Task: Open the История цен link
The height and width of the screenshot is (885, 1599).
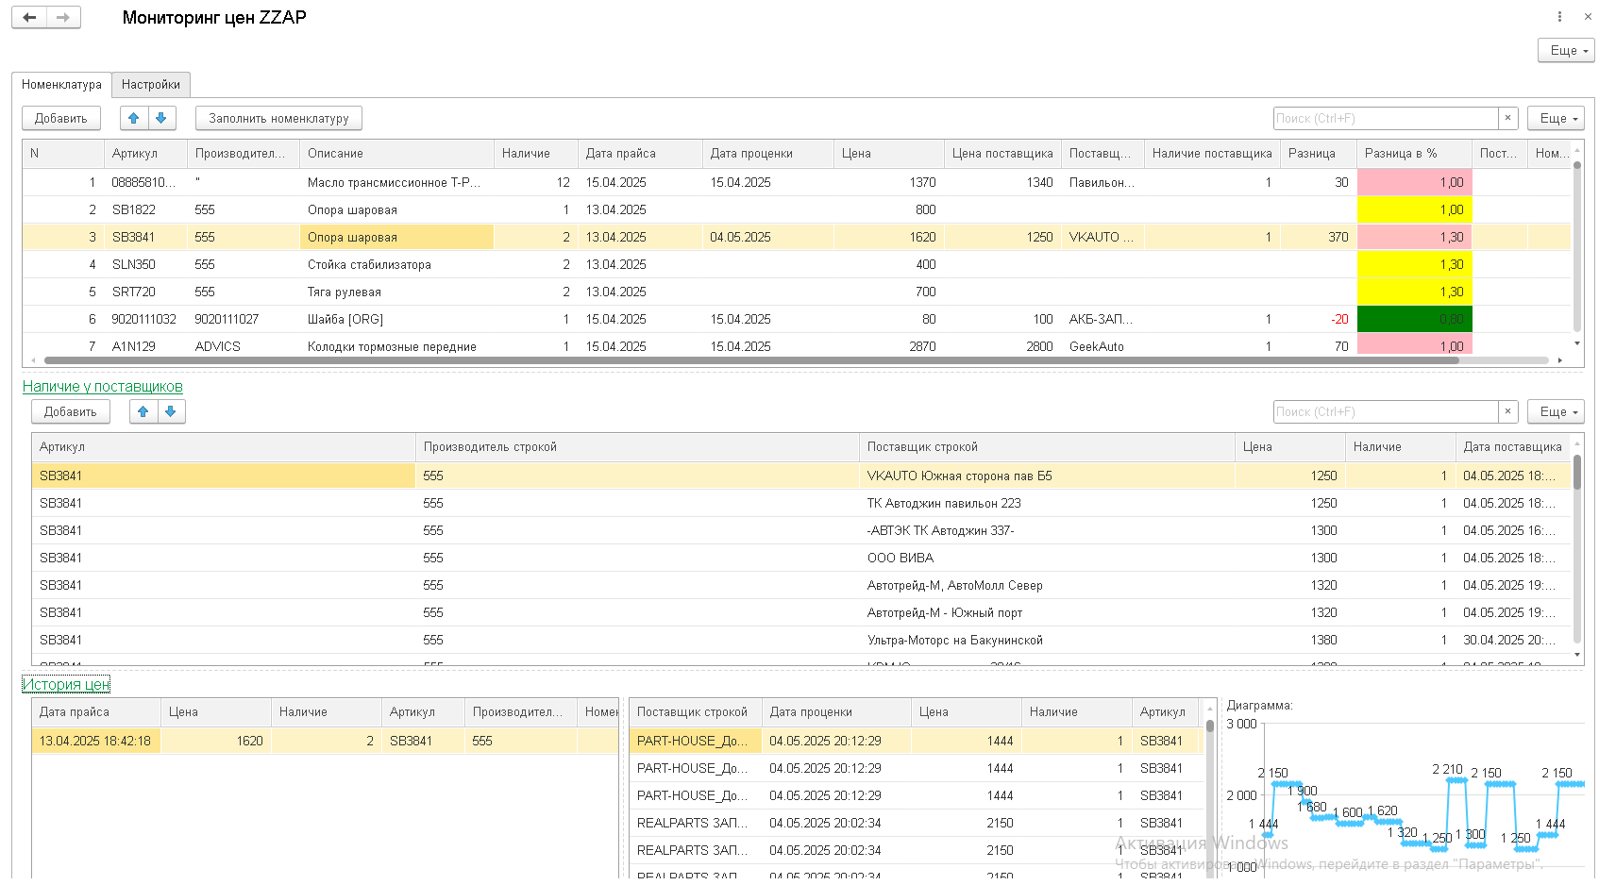Action: [x=66, y=684]
